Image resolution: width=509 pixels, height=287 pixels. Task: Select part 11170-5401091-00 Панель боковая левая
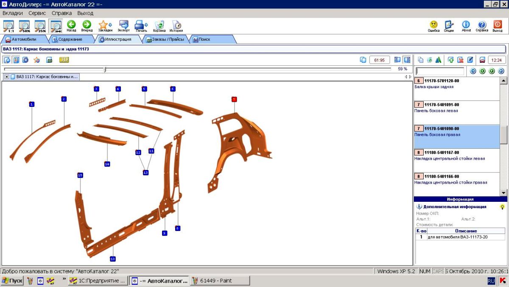456,113
